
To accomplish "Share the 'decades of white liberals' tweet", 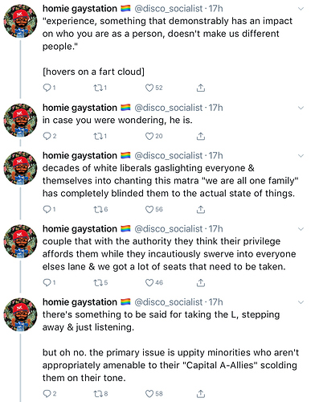I will pyautogui.click(x=201, y=209).
